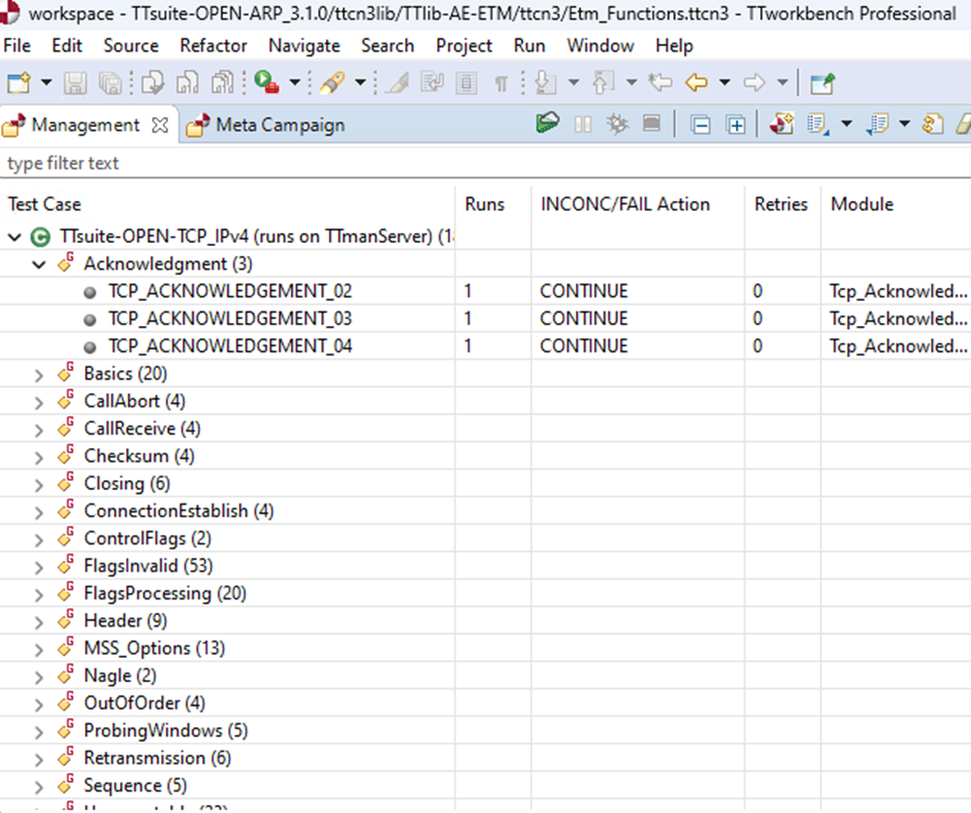
Task: Click the INCONC/FAIL Action column header
Action: pos(625,204)
